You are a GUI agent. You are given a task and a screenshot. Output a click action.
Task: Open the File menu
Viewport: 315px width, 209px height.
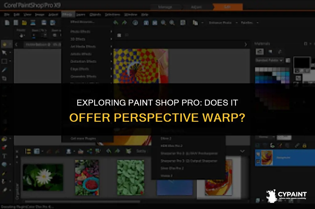coord(7,15)
